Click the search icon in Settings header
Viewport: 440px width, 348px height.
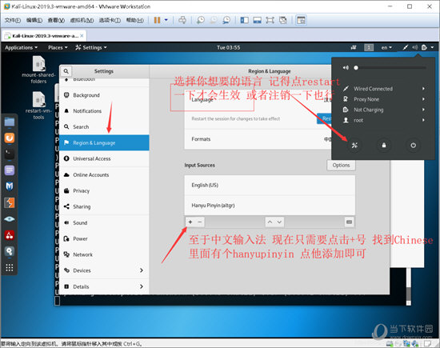(66, 71)
